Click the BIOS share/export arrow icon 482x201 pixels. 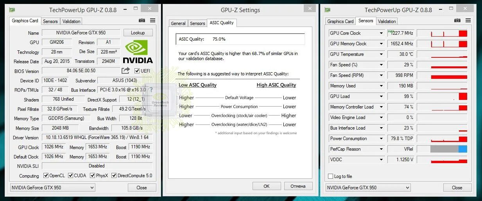(125, 71)
